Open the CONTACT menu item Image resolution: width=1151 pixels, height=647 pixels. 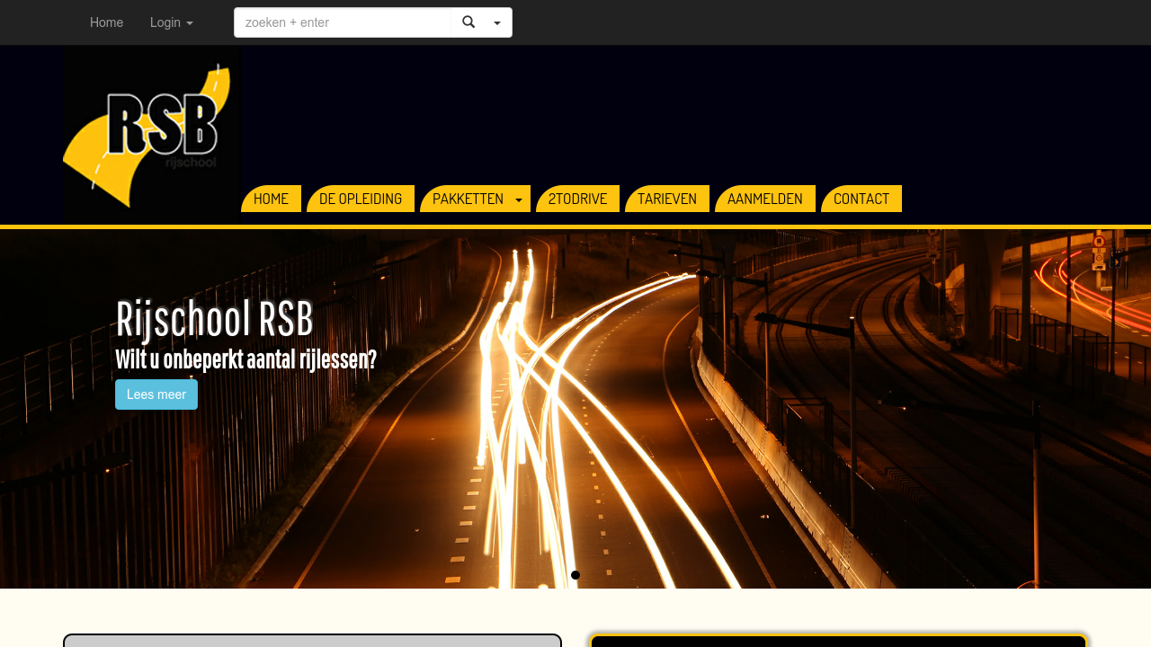point(861,199)
